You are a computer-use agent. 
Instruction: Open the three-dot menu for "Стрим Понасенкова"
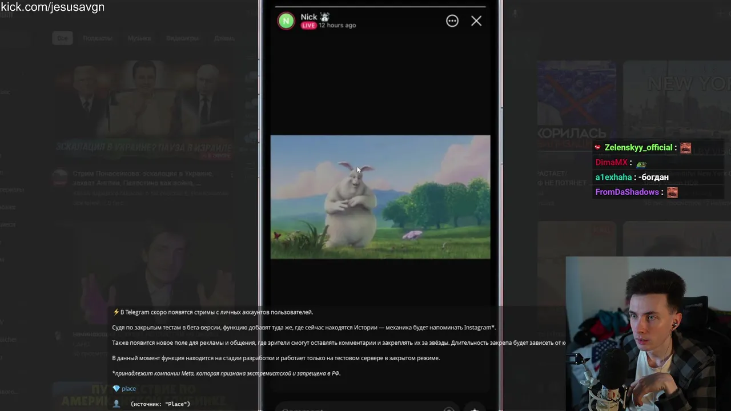pos(231,174)
